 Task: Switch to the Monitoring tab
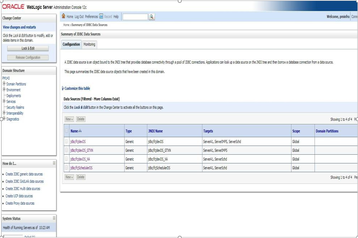click(x=89, y=44)
